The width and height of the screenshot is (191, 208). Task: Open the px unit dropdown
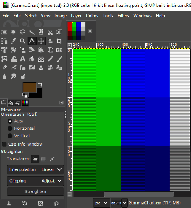click(101, 203)
